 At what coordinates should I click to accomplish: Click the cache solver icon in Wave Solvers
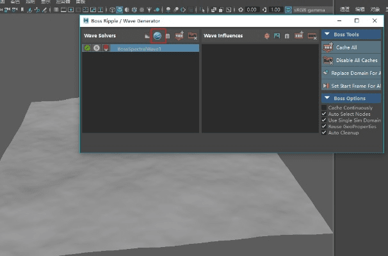179,36
